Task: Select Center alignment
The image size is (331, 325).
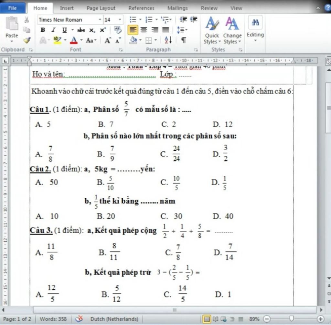Action: click(x=144, y=30)
